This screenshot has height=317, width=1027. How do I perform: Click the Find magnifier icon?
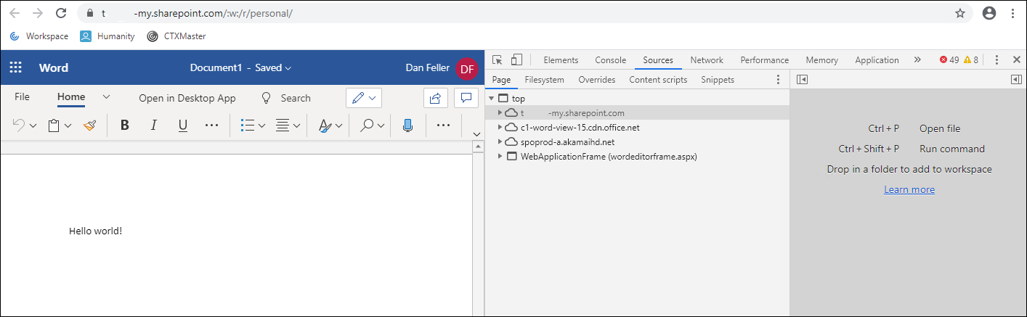[368, 125]
